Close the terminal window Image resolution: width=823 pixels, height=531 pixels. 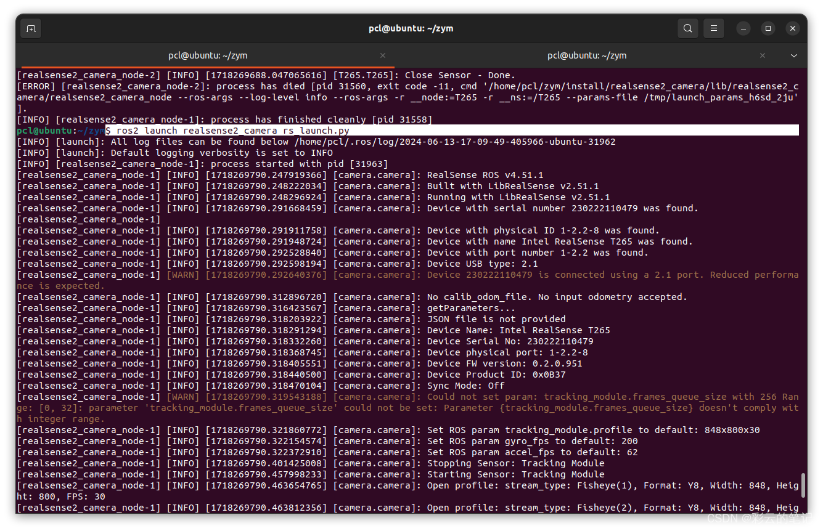[x=792, y=28]
